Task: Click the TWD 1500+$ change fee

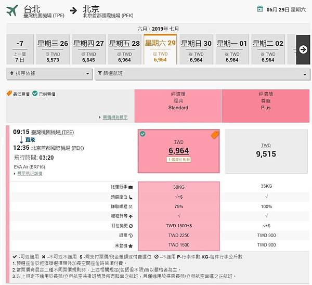Action: coord(179,226)
